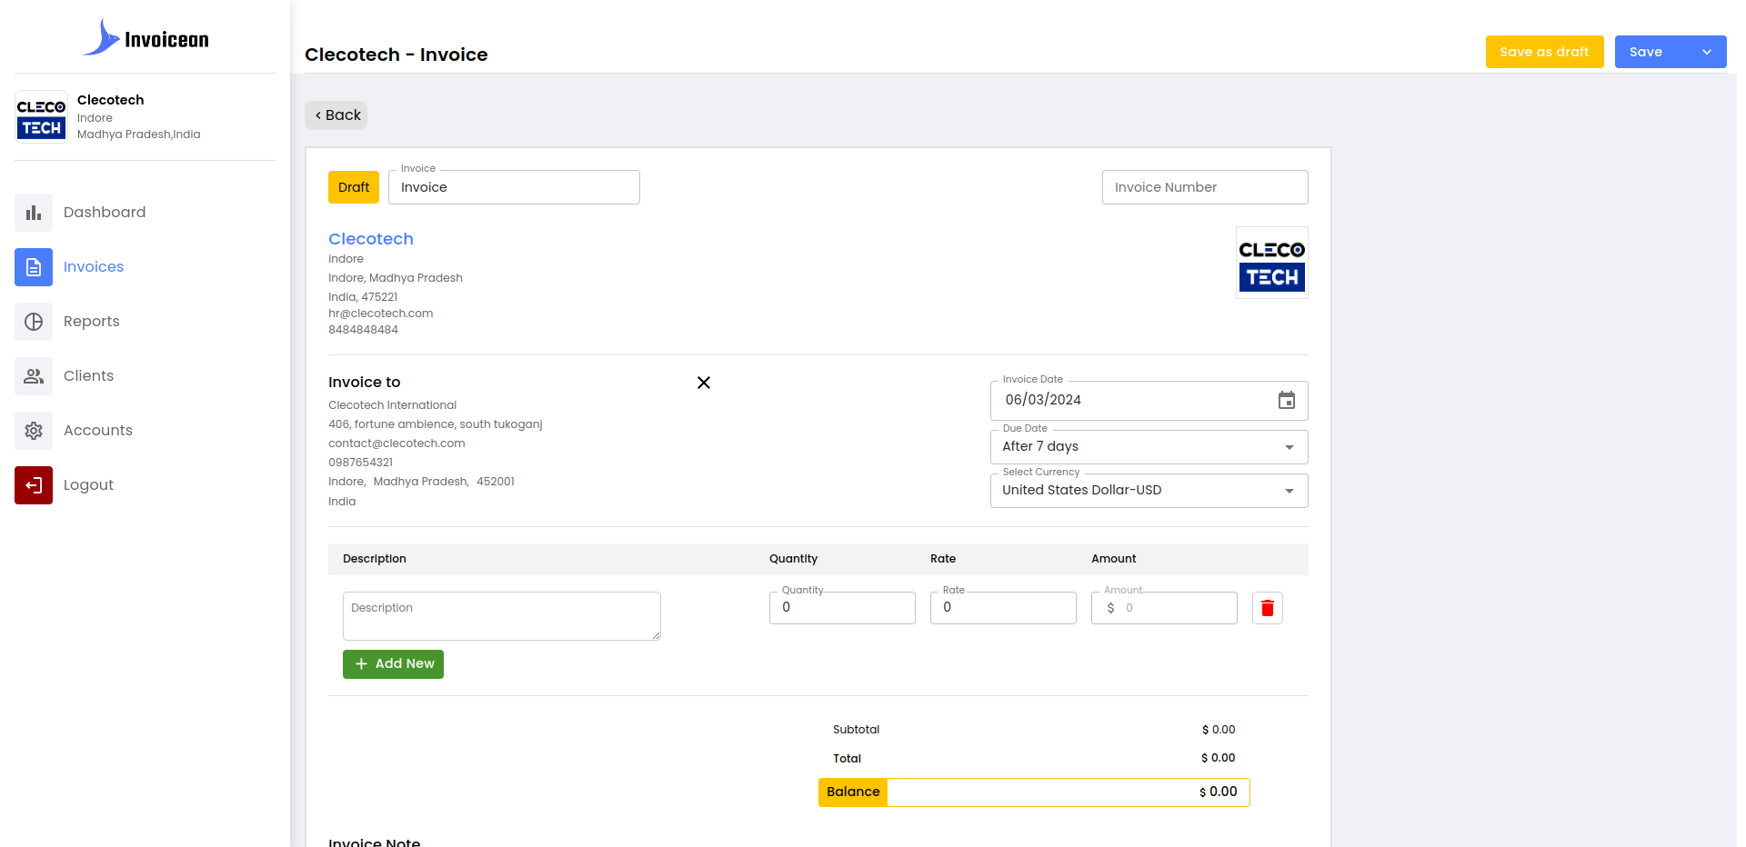This screenshot has width=1746, height=847.
Task: Click the phone number 8484848484
Action: 364,330
